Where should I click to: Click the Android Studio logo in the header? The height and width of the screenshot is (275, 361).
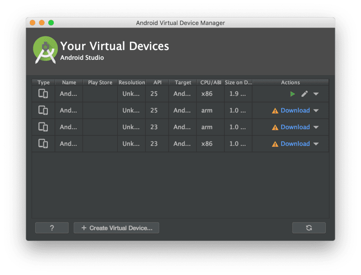tap(45, 50)
